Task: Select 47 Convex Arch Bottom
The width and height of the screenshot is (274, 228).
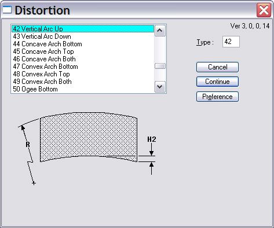Action: pyautogui.click(x=83, y=67)
